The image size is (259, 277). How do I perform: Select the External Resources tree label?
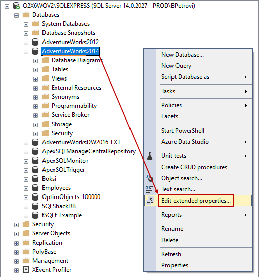point(76,88)
